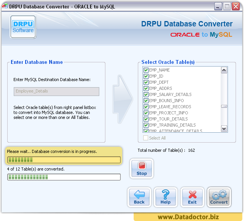Click the tables converted progress bar
Screen dimensions: 244x221
pyautogui.click(x=64, y=177)
